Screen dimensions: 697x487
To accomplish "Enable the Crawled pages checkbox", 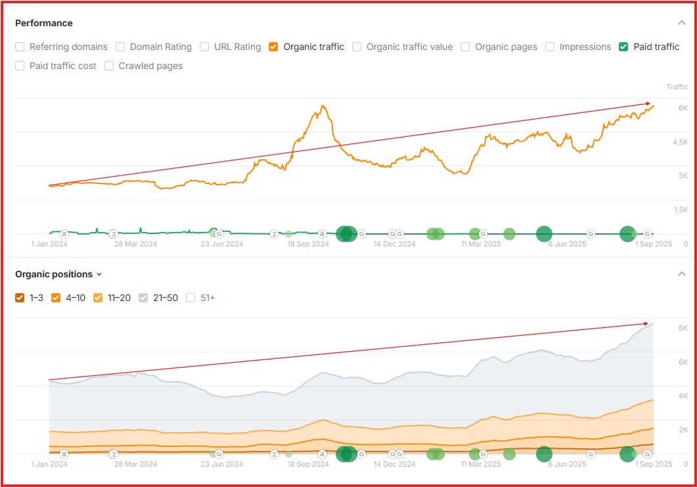I will (x=109, y=66).
